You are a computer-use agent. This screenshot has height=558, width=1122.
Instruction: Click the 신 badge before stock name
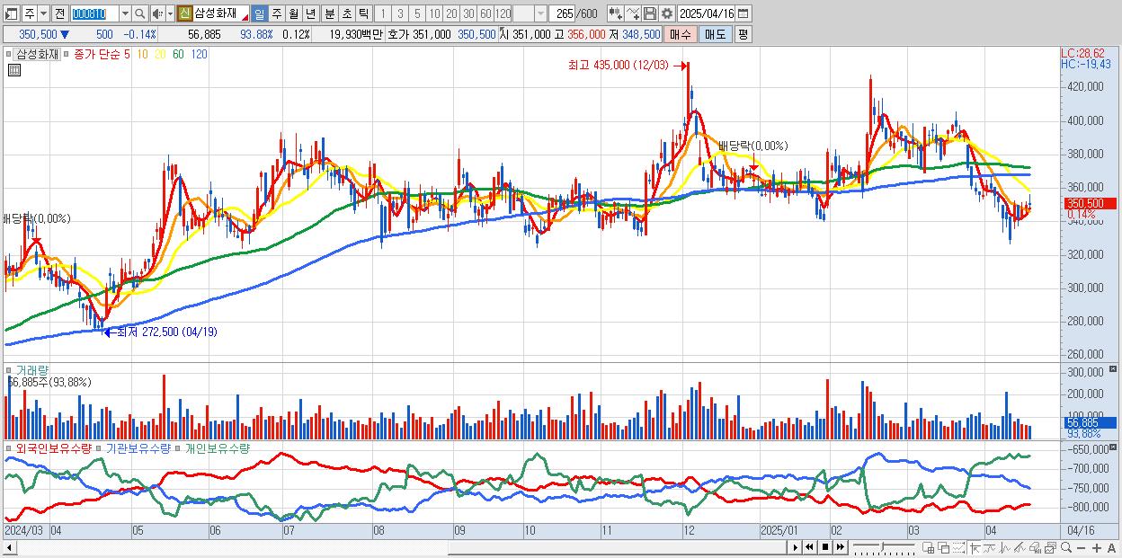pyautogui.click(x=184, y=13)
